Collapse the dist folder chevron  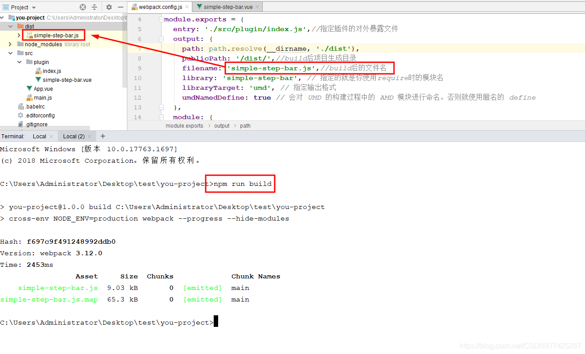coord(10,27)
